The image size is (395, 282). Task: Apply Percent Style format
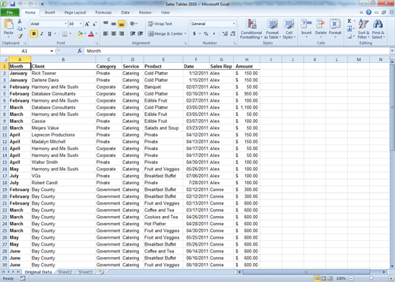[206, 33]
